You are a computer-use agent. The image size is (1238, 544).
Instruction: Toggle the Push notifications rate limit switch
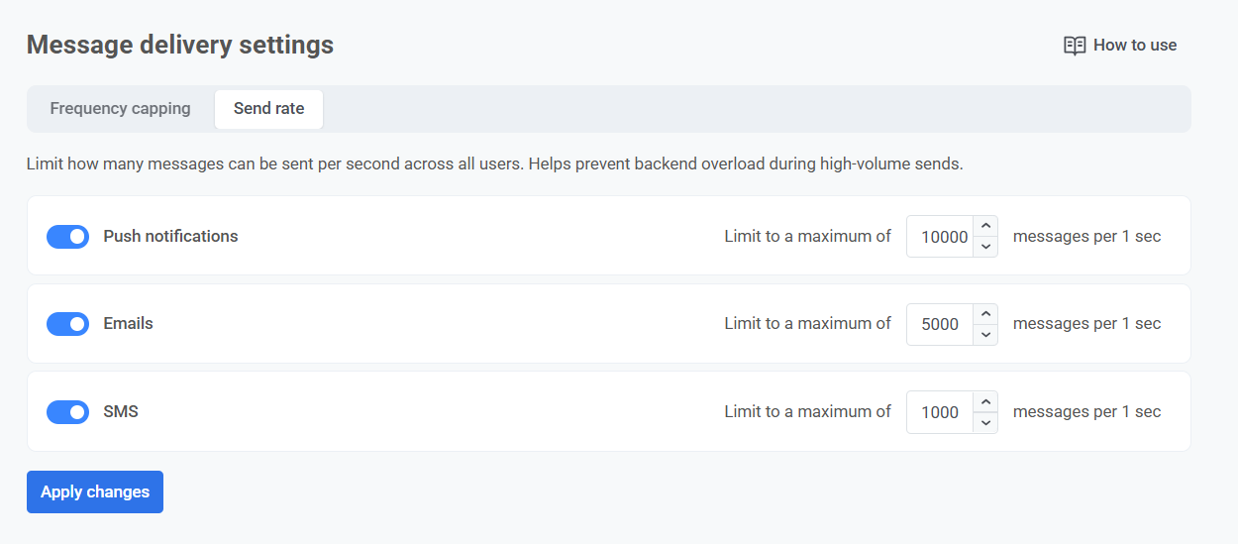point(68,237)
